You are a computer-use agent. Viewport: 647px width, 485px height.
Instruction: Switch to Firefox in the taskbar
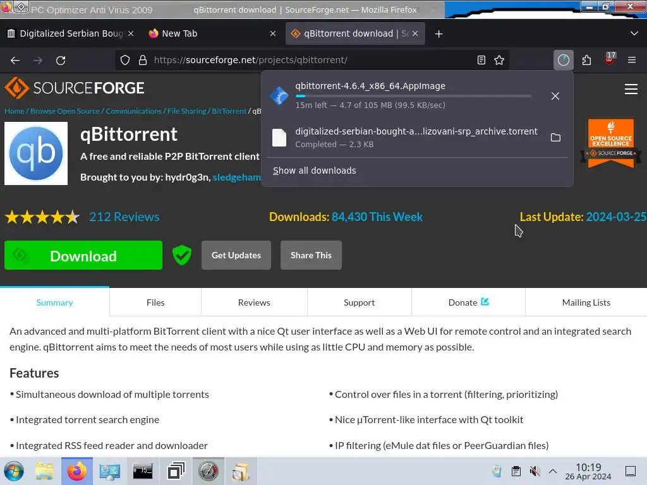[x=77, y=471]
